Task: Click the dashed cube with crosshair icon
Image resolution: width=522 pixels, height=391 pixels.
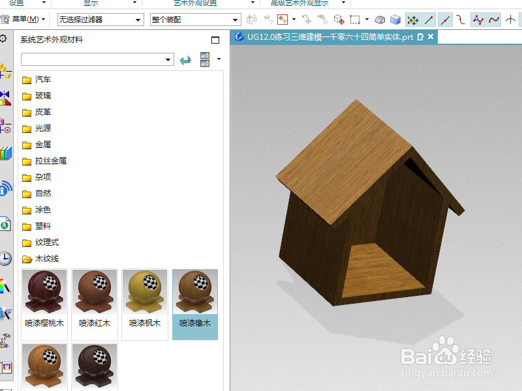Action: click(x=339, y=20)
